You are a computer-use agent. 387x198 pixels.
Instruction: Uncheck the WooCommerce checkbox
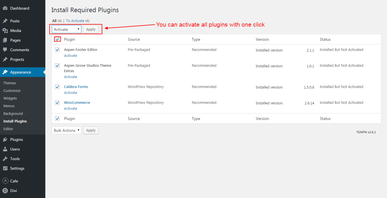click(57, 103)
